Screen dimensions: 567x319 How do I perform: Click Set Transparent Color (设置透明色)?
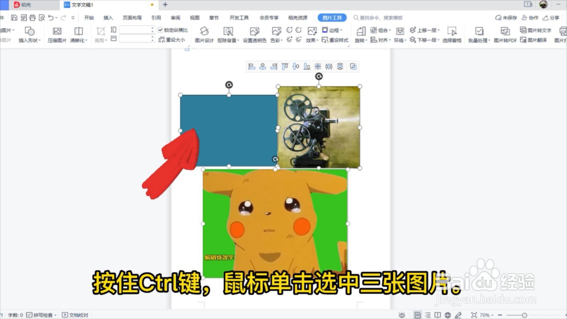(254, 35)
